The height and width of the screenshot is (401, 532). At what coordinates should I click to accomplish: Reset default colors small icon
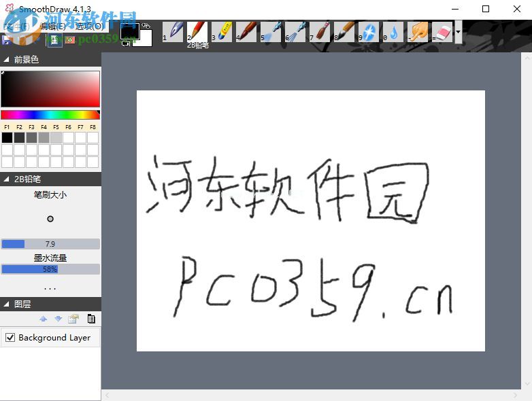click(x=126, y=43)
